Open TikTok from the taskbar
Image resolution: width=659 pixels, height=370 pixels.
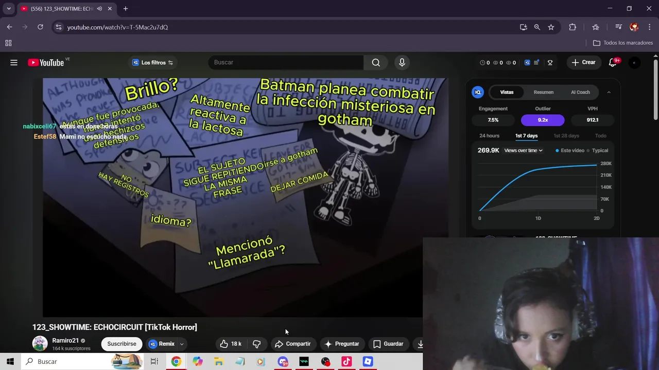click(346, 362)
